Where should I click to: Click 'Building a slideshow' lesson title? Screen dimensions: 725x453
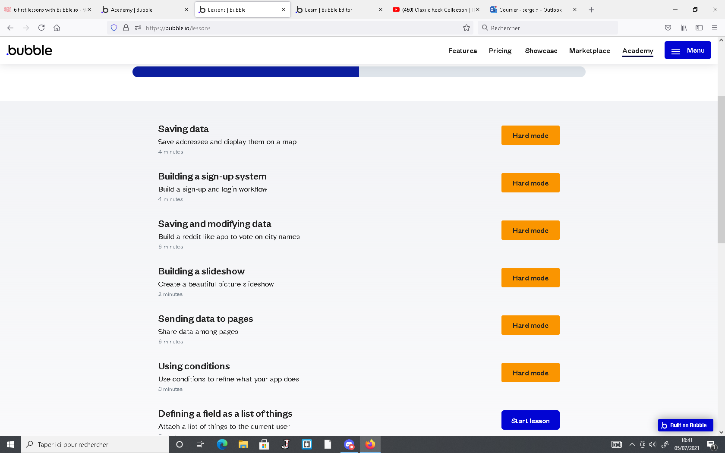[x=202, y=271]
